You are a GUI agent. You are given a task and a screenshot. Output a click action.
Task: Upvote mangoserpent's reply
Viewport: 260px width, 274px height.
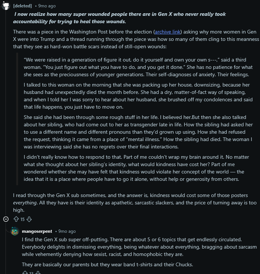(x=25, y=273)
